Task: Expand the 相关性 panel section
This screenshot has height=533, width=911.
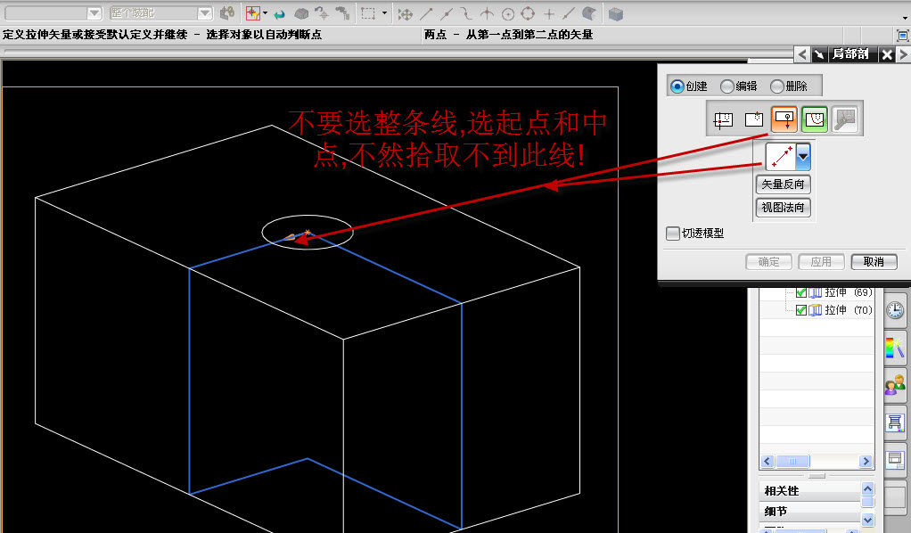Action: coord(808,491)
